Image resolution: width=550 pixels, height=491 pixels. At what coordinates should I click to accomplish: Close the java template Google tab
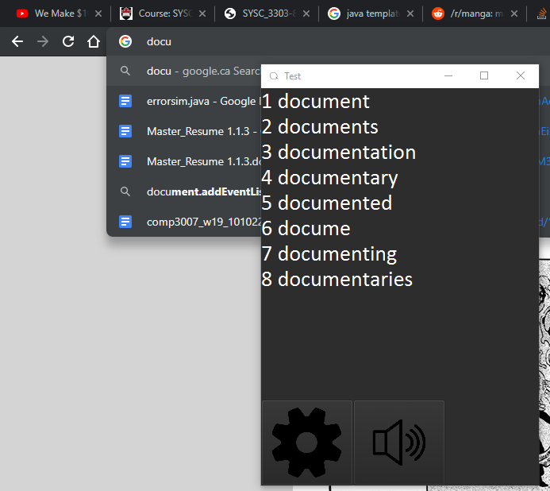click(410, 14)
